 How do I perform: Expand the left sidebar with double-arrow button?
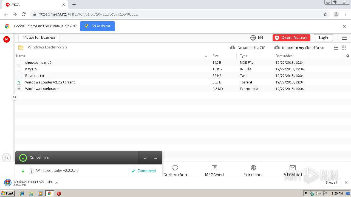(x=15, y=97)
